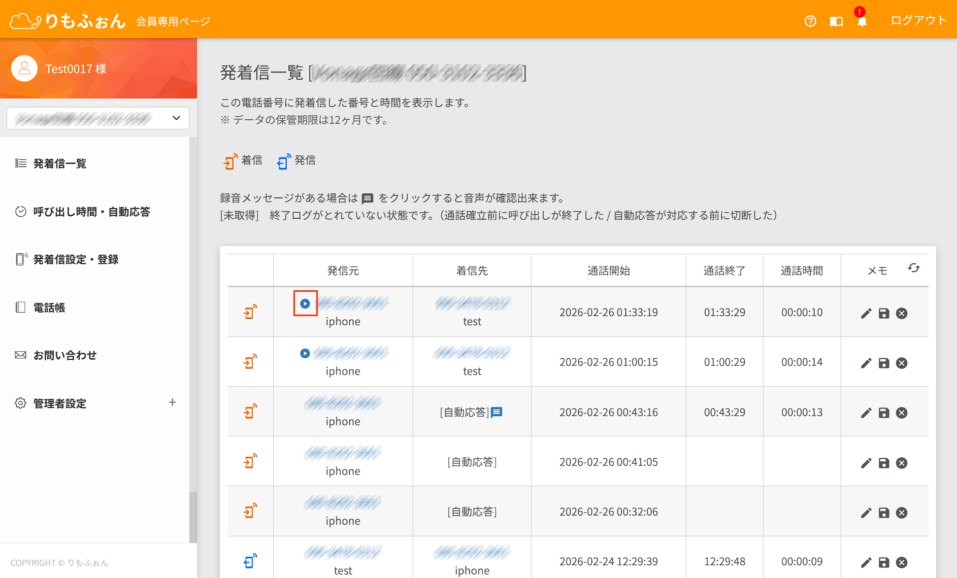Click the sidebar vertical scrollbar
This screenshot has height=578, width=957.
pos(193,517)
